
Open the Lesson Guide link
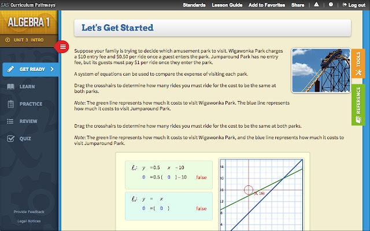(x=227, y=5)
